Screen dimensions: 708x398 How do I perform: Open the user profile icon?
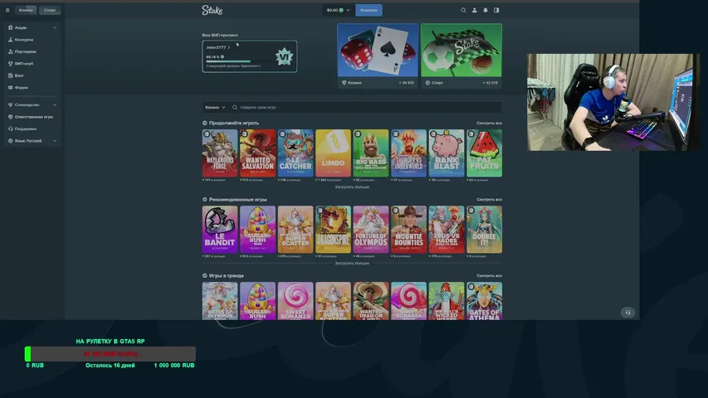tap(475, 10)
